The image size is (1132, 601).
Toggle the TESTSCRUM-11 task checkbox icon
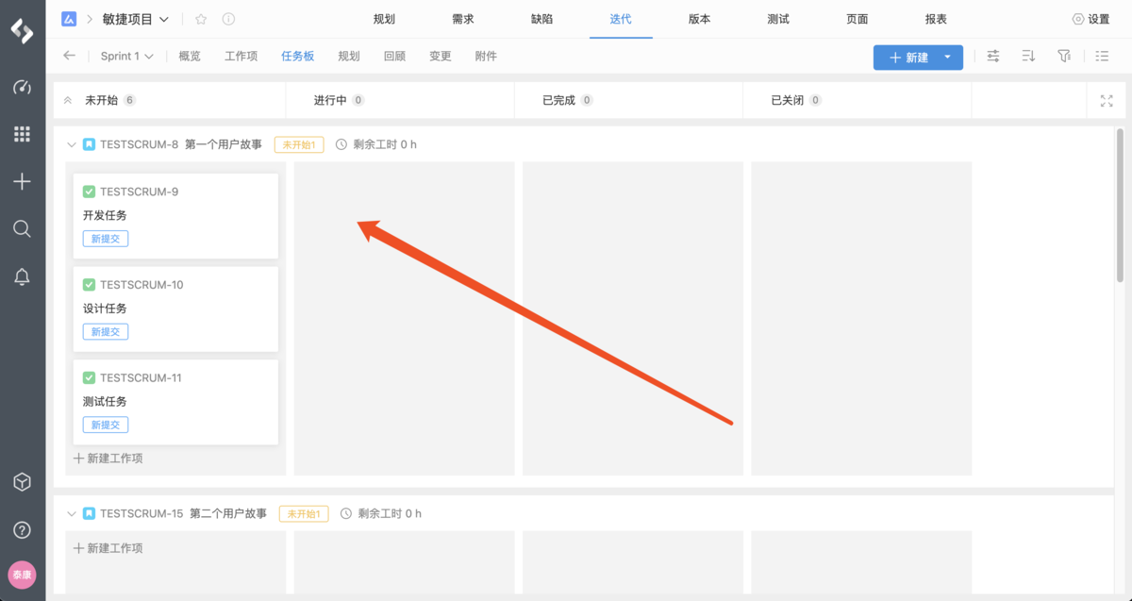point(90,377)
